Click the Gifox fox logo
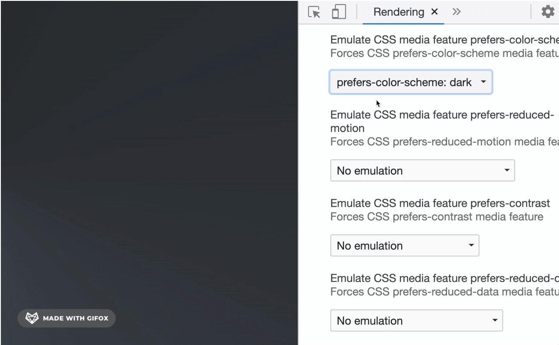The width and height of the screenshot is (559, 345). click(32, 318)
